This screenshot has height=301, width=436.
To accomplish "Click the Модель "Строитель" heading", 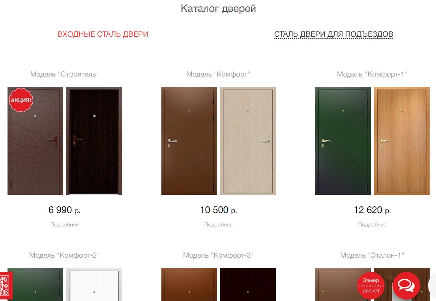I will 64,74.
